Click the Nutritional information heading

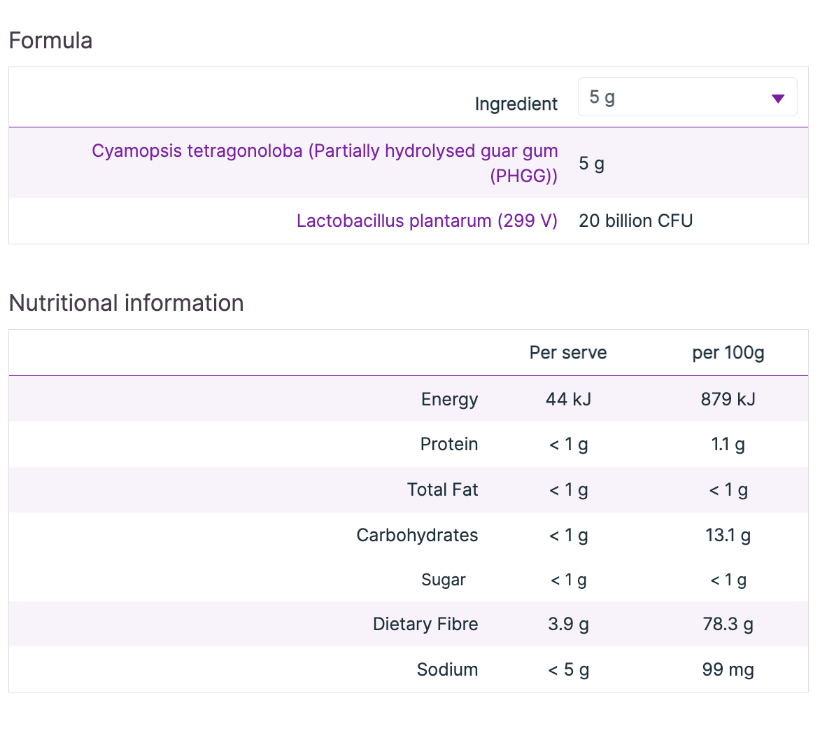[126, 303]
